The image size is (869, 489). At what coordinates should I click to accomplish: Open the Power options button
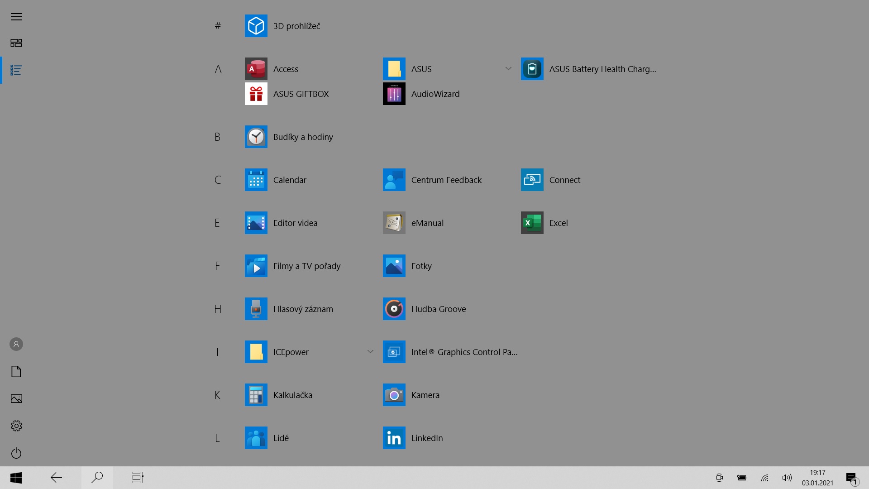click(x=16, y=453)
